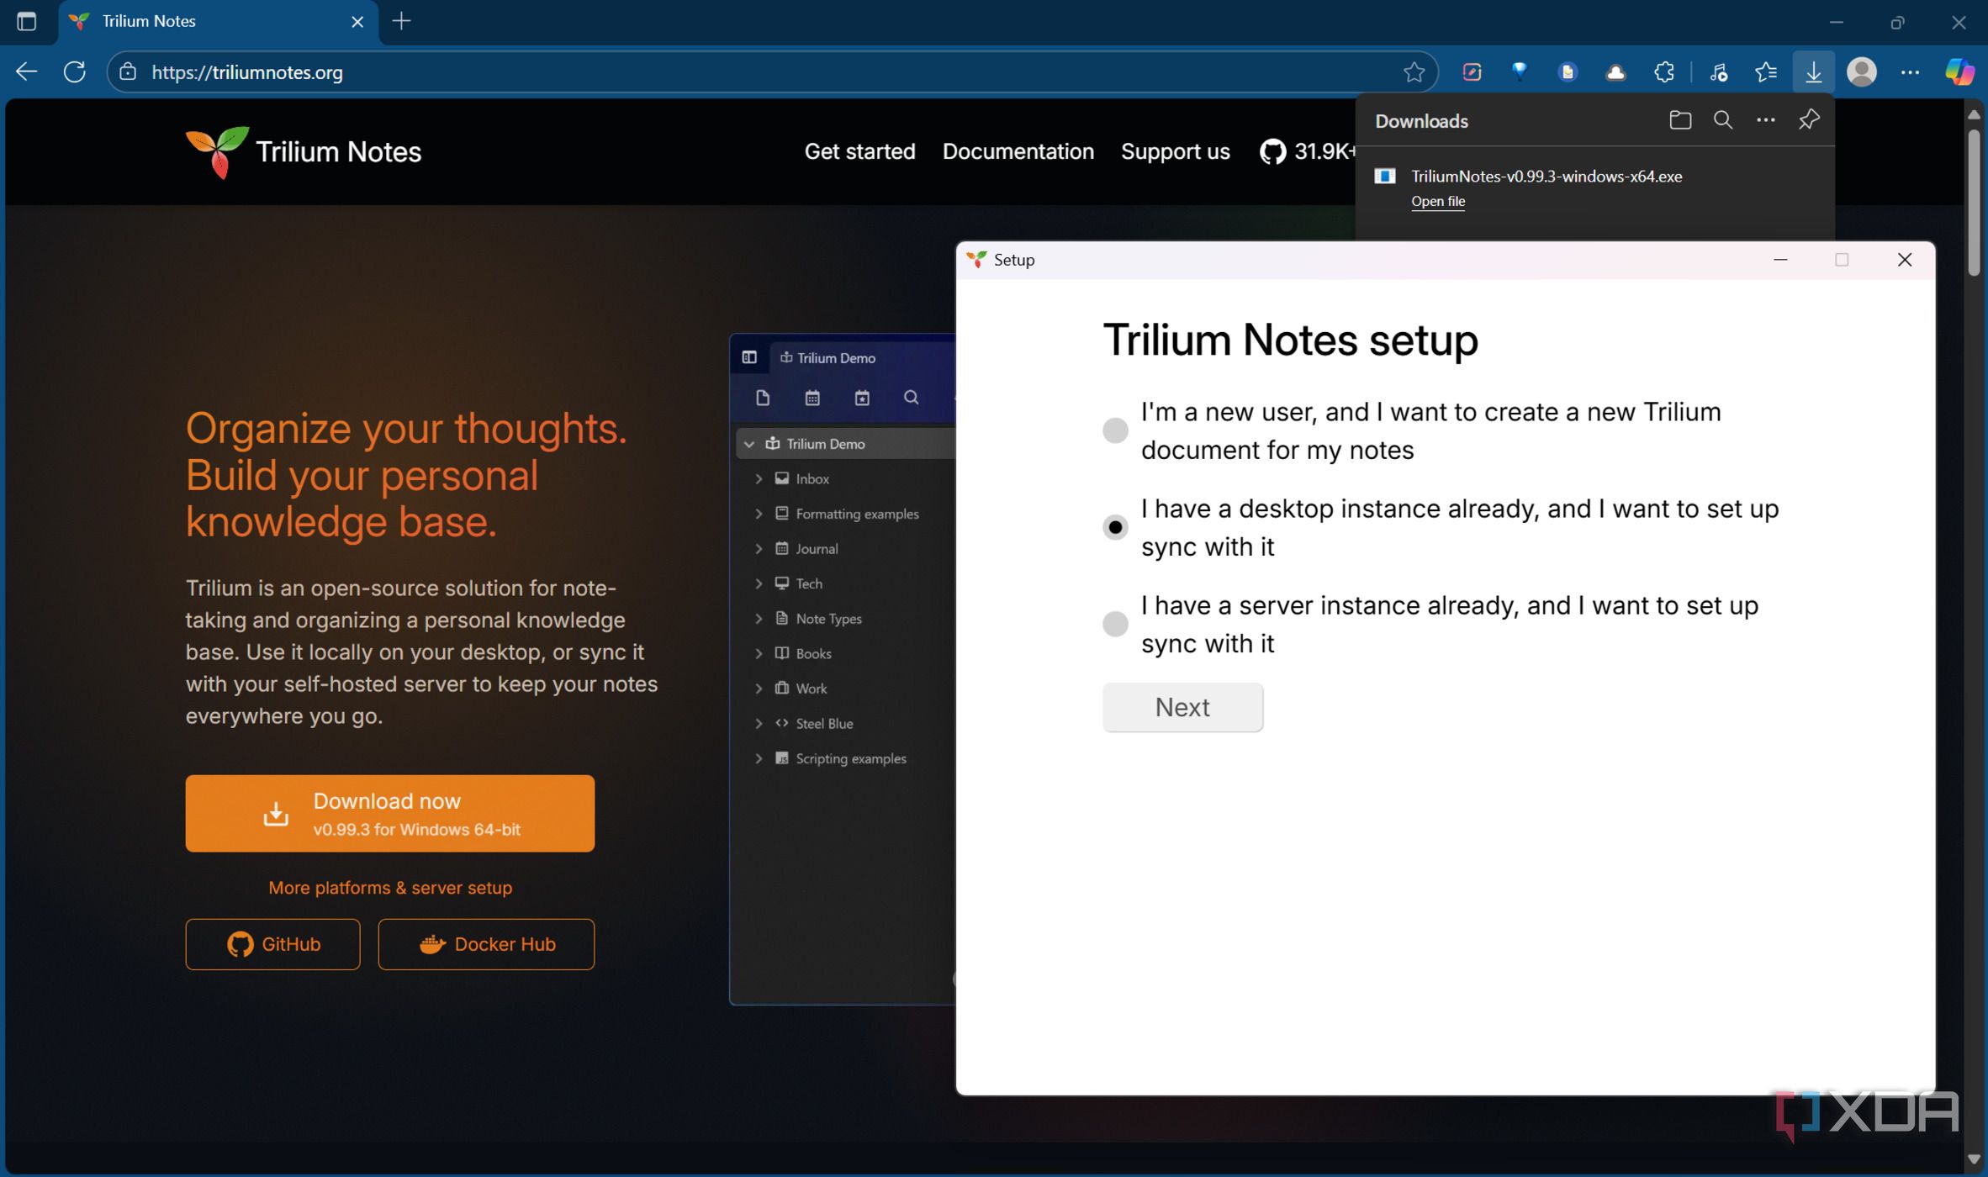Search downloads with the magnifier icon
The image size is (1988, 1177).
[1722, 120]
